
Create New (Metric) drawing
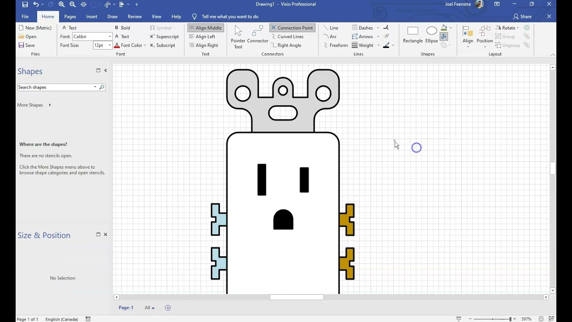click(x=35, y=28)
